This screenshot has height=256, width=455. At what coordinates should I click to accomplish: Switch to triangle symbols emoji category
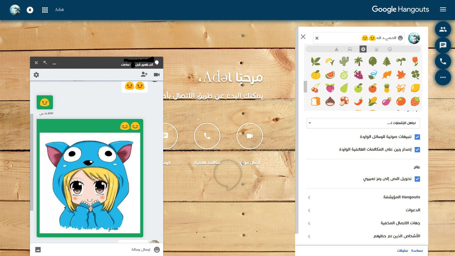tap(336, 49)
